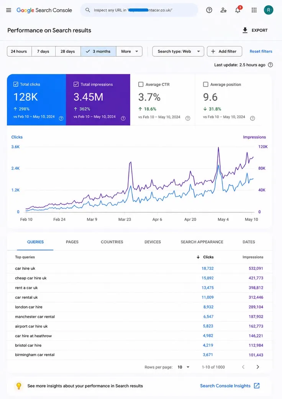Click the search magnifier icon in URL bar
The width and height of the screenshot is (282, 399).
88,10
